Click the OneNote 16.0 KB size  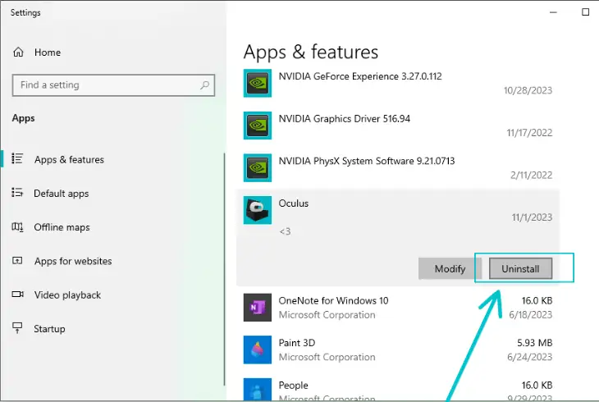pyautogui.click(x=537, y=301)
